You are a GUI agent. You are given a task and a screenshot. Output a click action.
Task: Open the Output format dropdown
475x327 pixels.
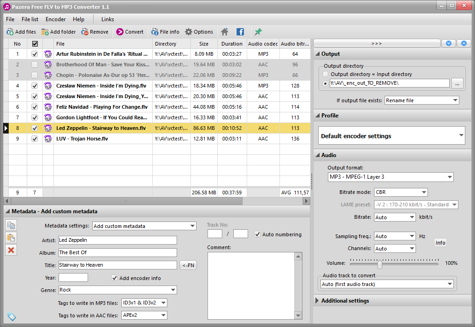(x=391, y=177)
